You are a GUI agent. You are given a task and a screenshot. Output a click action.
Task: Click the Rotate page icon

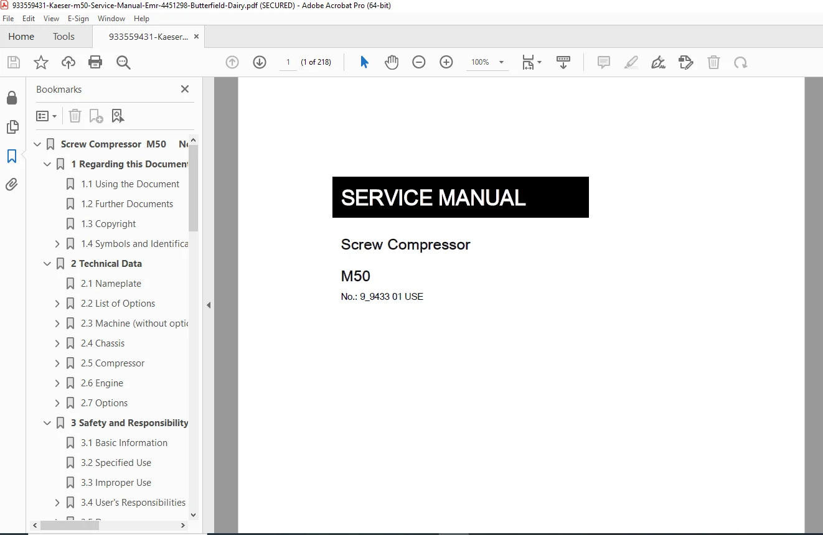pos(740,62)
